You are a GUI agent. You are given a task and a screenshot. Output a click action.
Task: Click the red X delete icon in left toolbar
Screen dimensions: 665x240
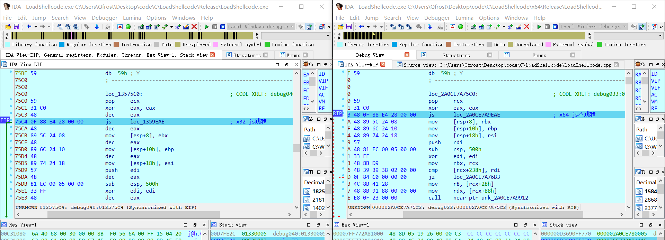[x=194, y=27]
